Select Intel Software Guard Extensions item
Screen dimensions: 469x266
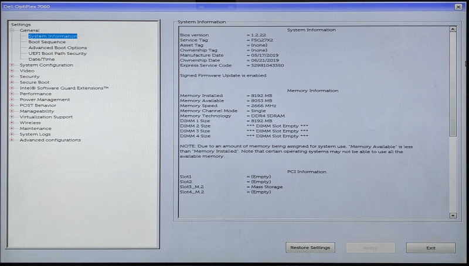pos(64,88)
